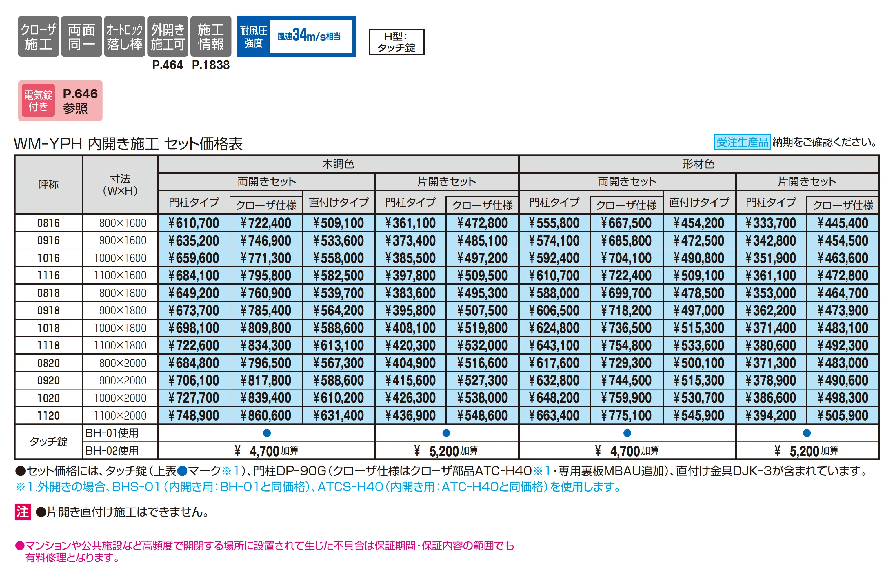
Task: Click the 受注生産品 cyan label
Action: 742,142
